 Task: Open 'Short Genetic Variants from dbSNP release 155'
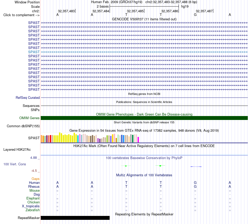point(144,122)
